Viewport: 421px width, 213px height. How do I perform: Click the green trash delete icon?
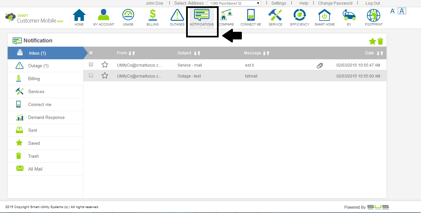tap(380, 41)
